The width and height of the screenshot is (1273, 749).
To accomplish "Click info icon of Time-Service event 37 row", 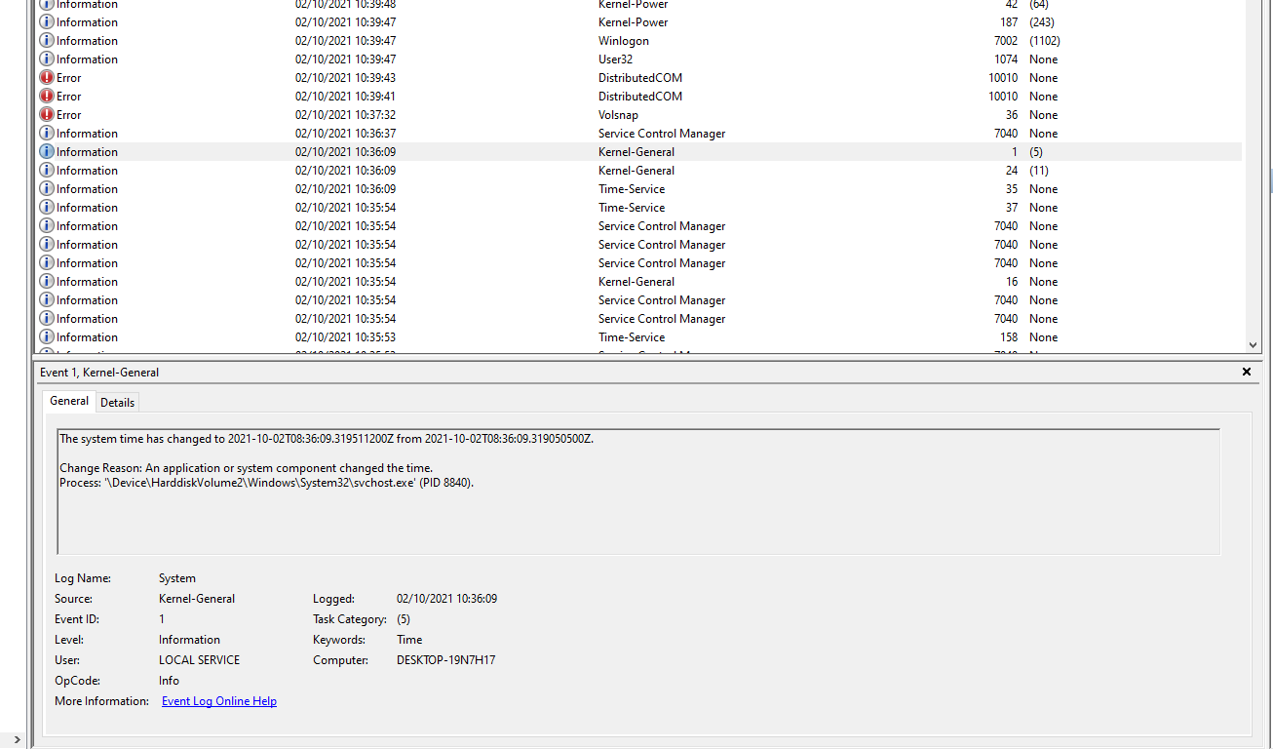I will click(x=46, y=208).
